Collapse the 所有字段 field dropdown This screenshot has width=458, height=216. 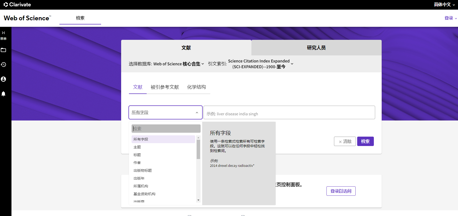165,112
